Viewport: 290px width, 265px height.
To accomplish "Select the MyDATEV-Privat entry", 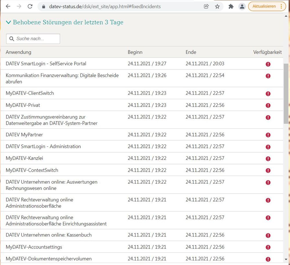I will click(23, 105).
